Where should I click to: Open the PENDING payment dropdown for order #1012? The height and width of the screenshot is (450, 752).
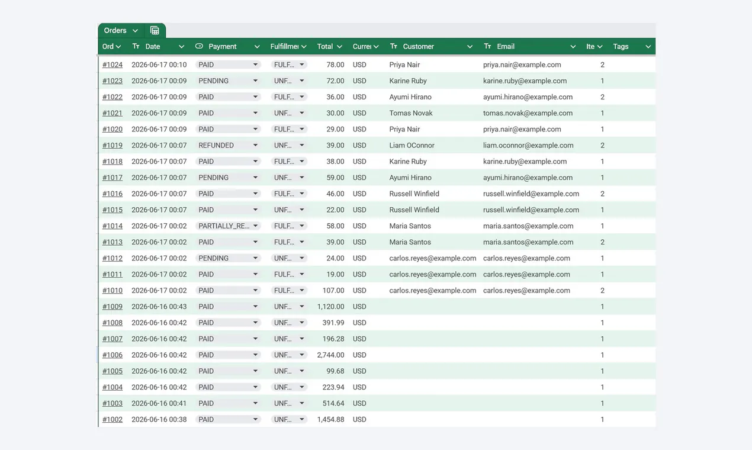256,258
